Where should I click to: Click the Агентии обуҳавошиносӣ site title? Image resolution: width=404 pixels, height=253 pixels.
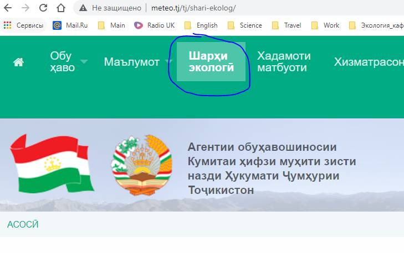click(x=272, y=168)
